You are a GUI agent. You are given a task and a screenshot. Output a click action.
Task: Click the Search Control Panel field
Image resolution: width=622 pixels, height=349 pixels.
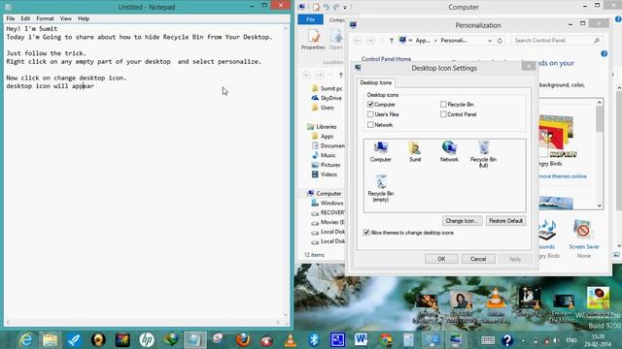pyautogui.click(x=556, y=41)
